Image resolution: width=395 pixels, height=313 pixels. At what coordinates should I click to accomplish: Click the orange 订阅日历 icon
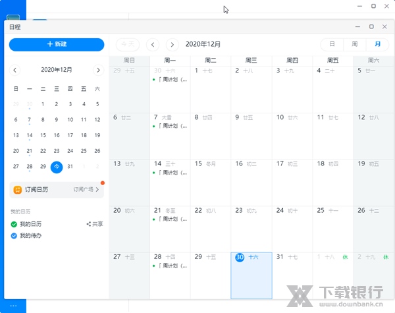tap(17, 190)
